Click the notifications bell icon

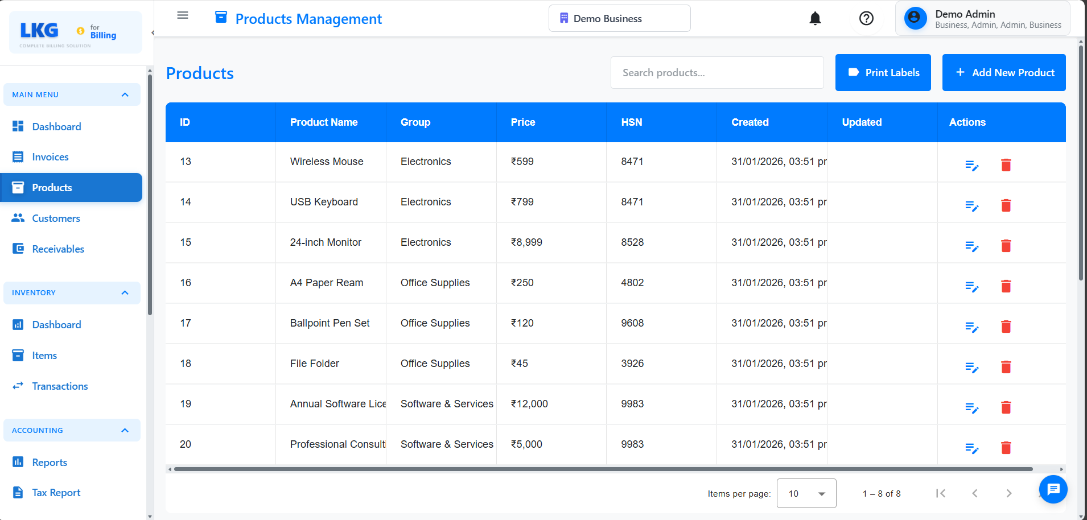click(815, 19)
